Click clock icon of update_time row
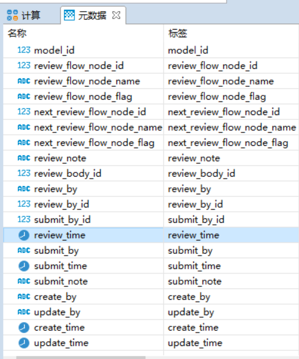299x359 pixels. 24,343
